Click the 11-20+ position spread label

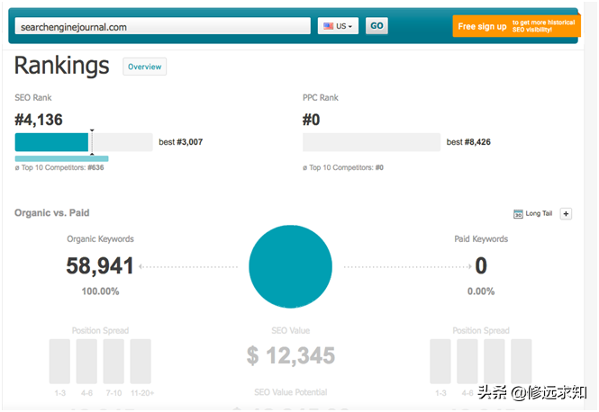[142, 393]
